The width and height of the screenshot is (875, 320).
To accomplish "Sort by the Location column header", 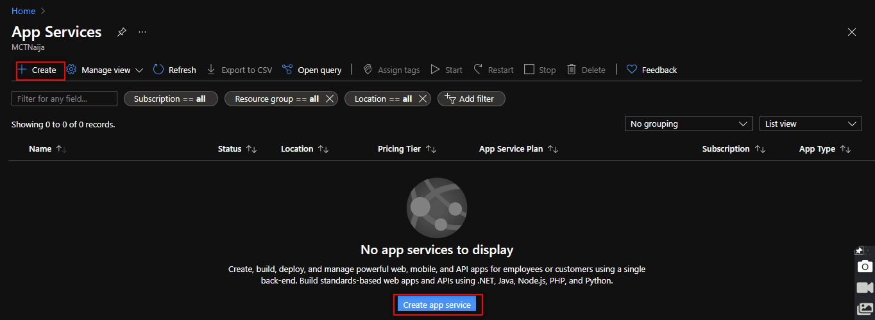I will (305, 148).
